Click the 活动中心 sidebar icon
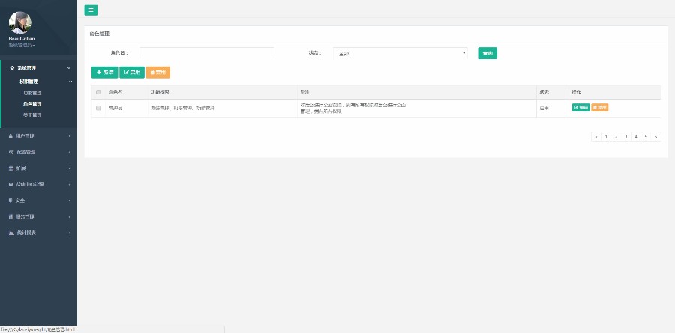The height and width of the screenshot is (333, 675). [11, 184]
